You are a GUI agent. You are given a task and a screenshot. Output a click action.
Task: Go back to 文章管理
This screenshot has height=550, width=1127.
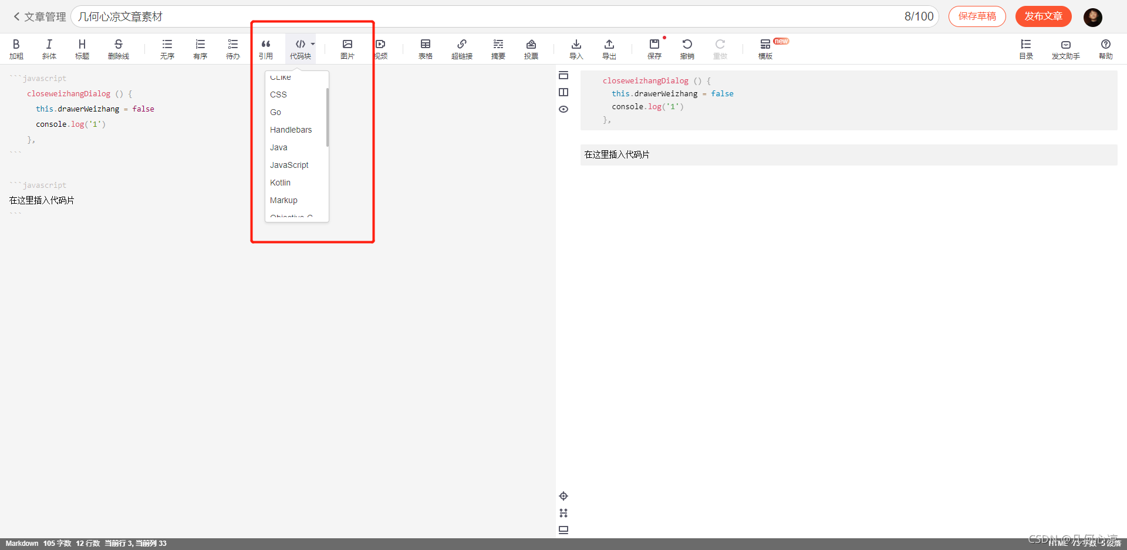click(x=39, y=17)
